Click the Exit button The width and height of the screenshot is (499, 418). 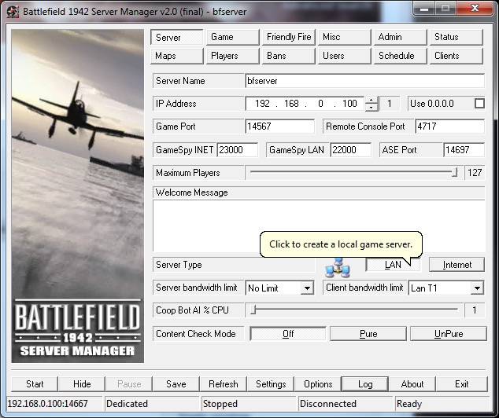pyautogui.click(x=461, y=384)
